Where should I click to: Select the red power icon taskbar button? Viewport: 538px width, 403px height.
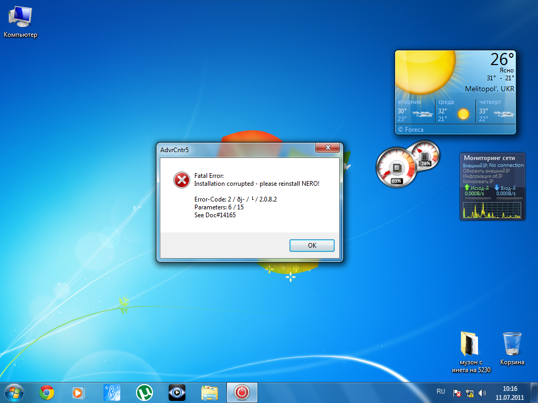pyautogui.click(x=242, y=393)
